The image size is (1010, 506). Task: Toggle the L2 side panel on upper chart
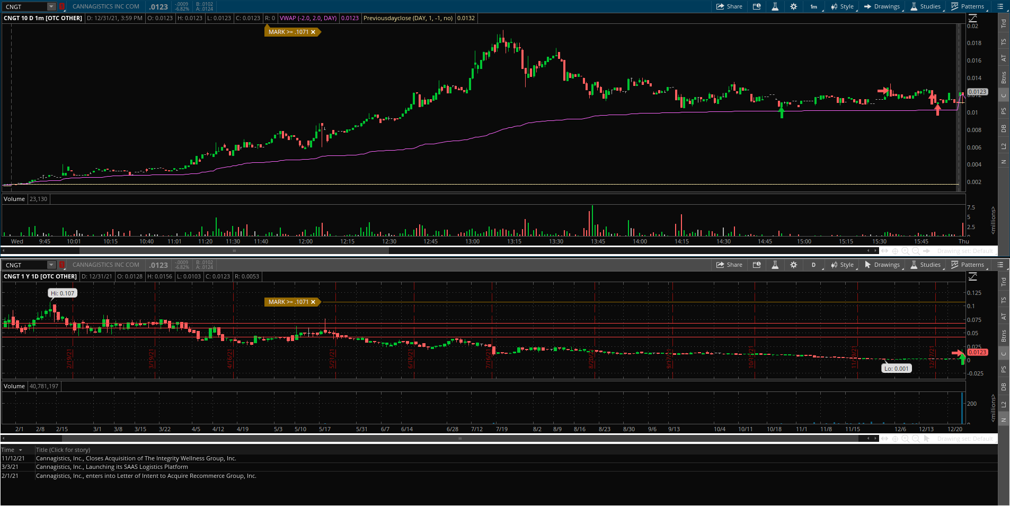(x=1004, y=146)
